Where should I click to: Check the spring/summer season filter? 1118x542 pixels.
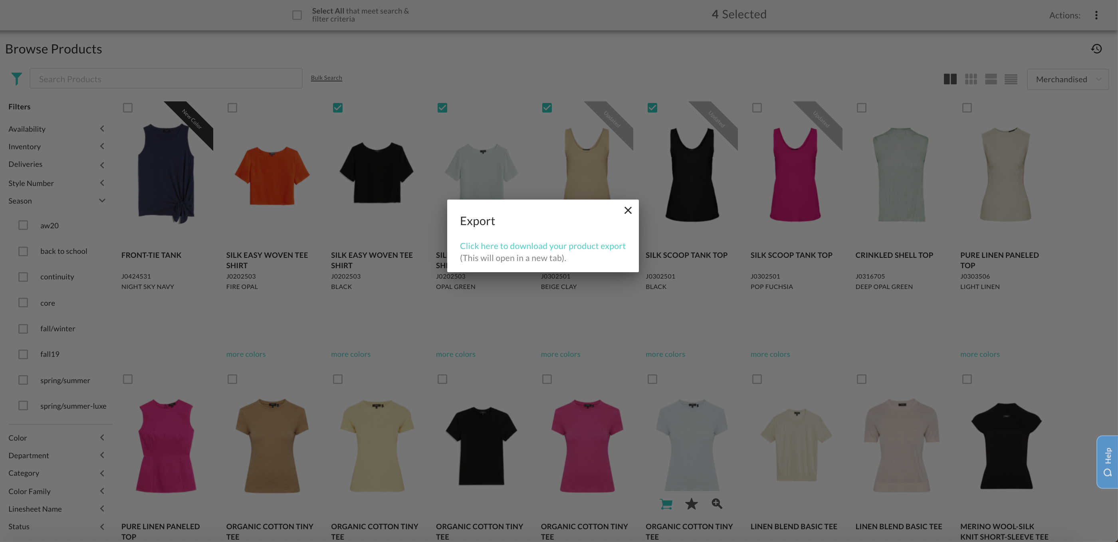click(x=23, y=380)
